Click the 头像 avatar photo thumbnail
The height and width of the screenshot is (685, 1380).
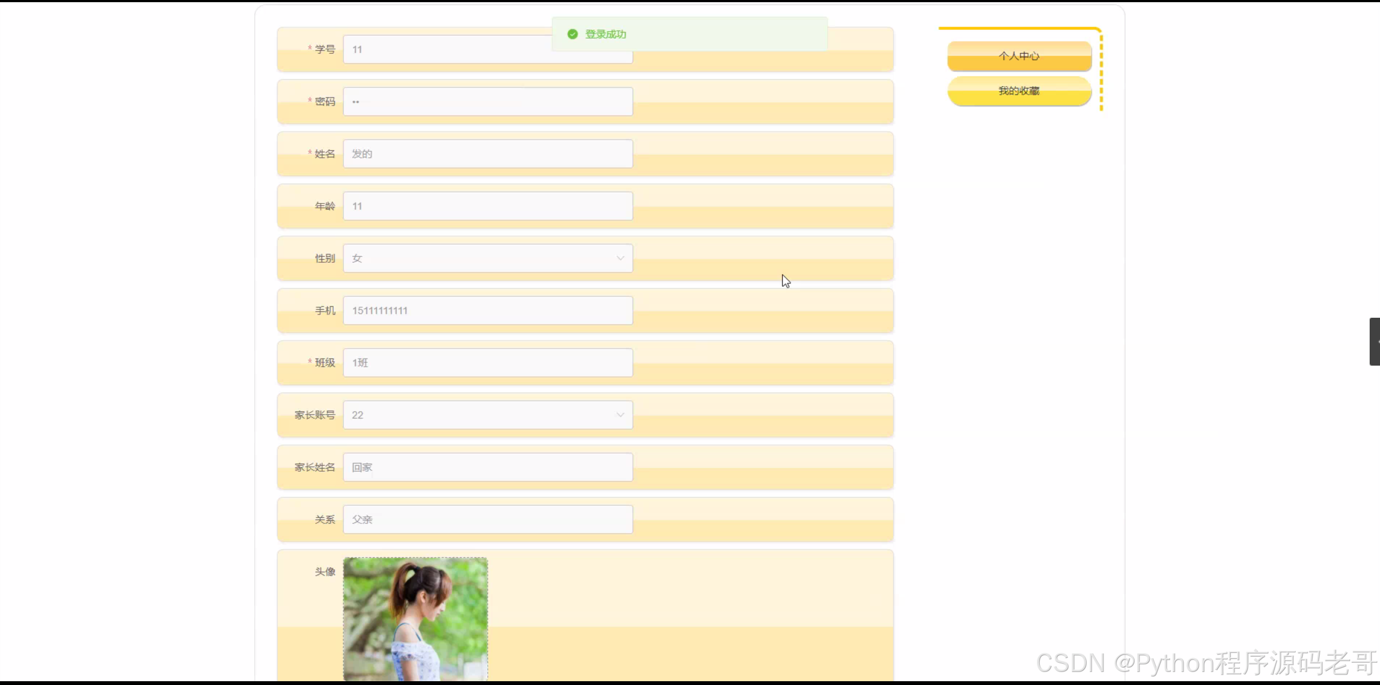pyautogui.click(x=415, y=619)
